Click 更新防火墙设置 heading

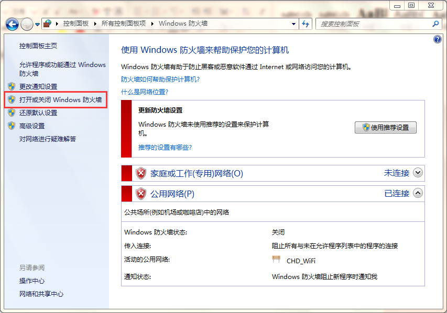[160, 110]
